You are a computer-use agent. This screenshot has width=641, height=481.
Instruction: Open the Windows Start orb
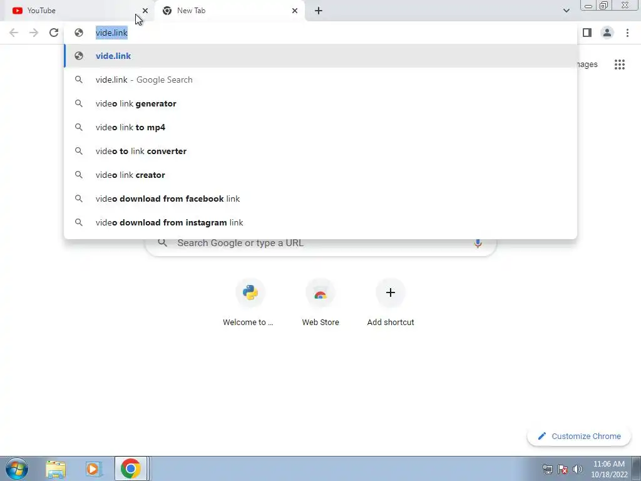click(16, 468)
